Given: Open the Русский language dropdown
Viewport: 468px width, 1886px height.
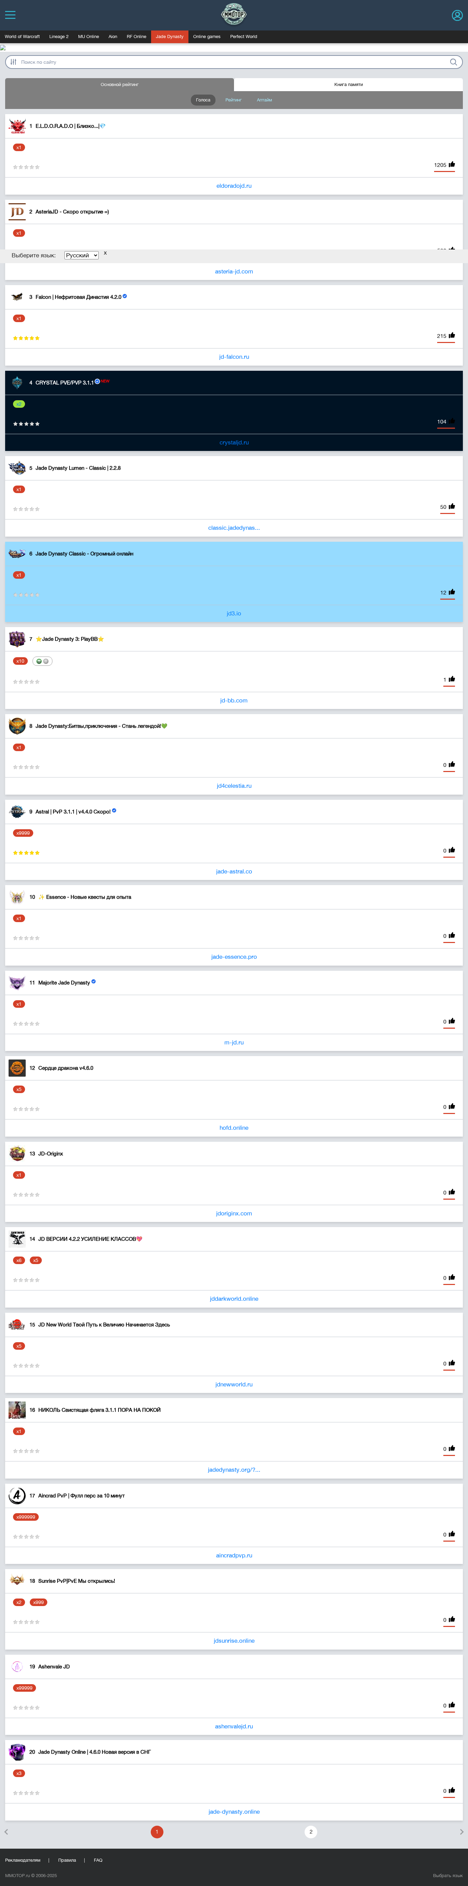Looking at the screenshot, I should click(81, 256).
